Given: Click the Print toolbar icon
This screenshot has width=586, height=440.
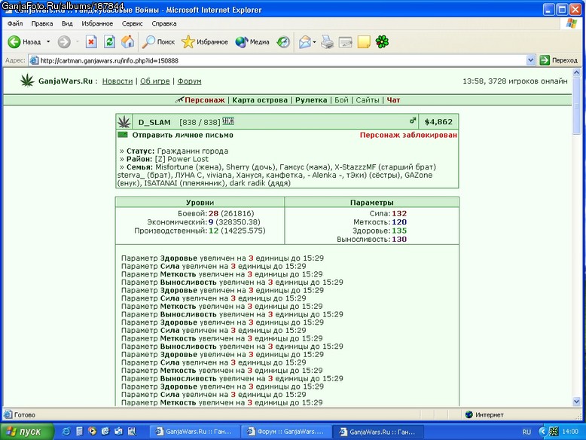Looking at the screenshot, I should point(327,42).
